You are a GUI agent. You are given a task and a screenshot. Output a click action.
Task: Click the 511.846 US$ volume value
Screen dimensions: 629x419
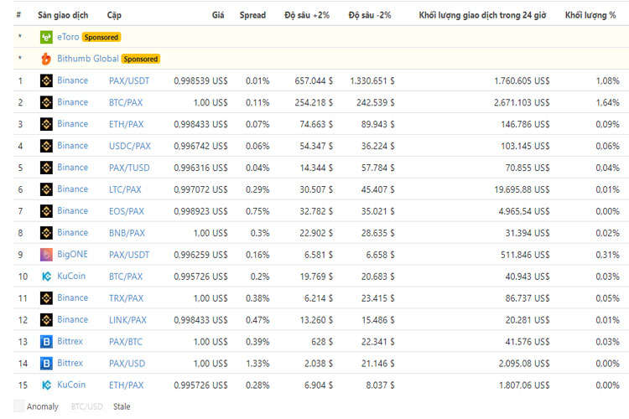[525, 255]
